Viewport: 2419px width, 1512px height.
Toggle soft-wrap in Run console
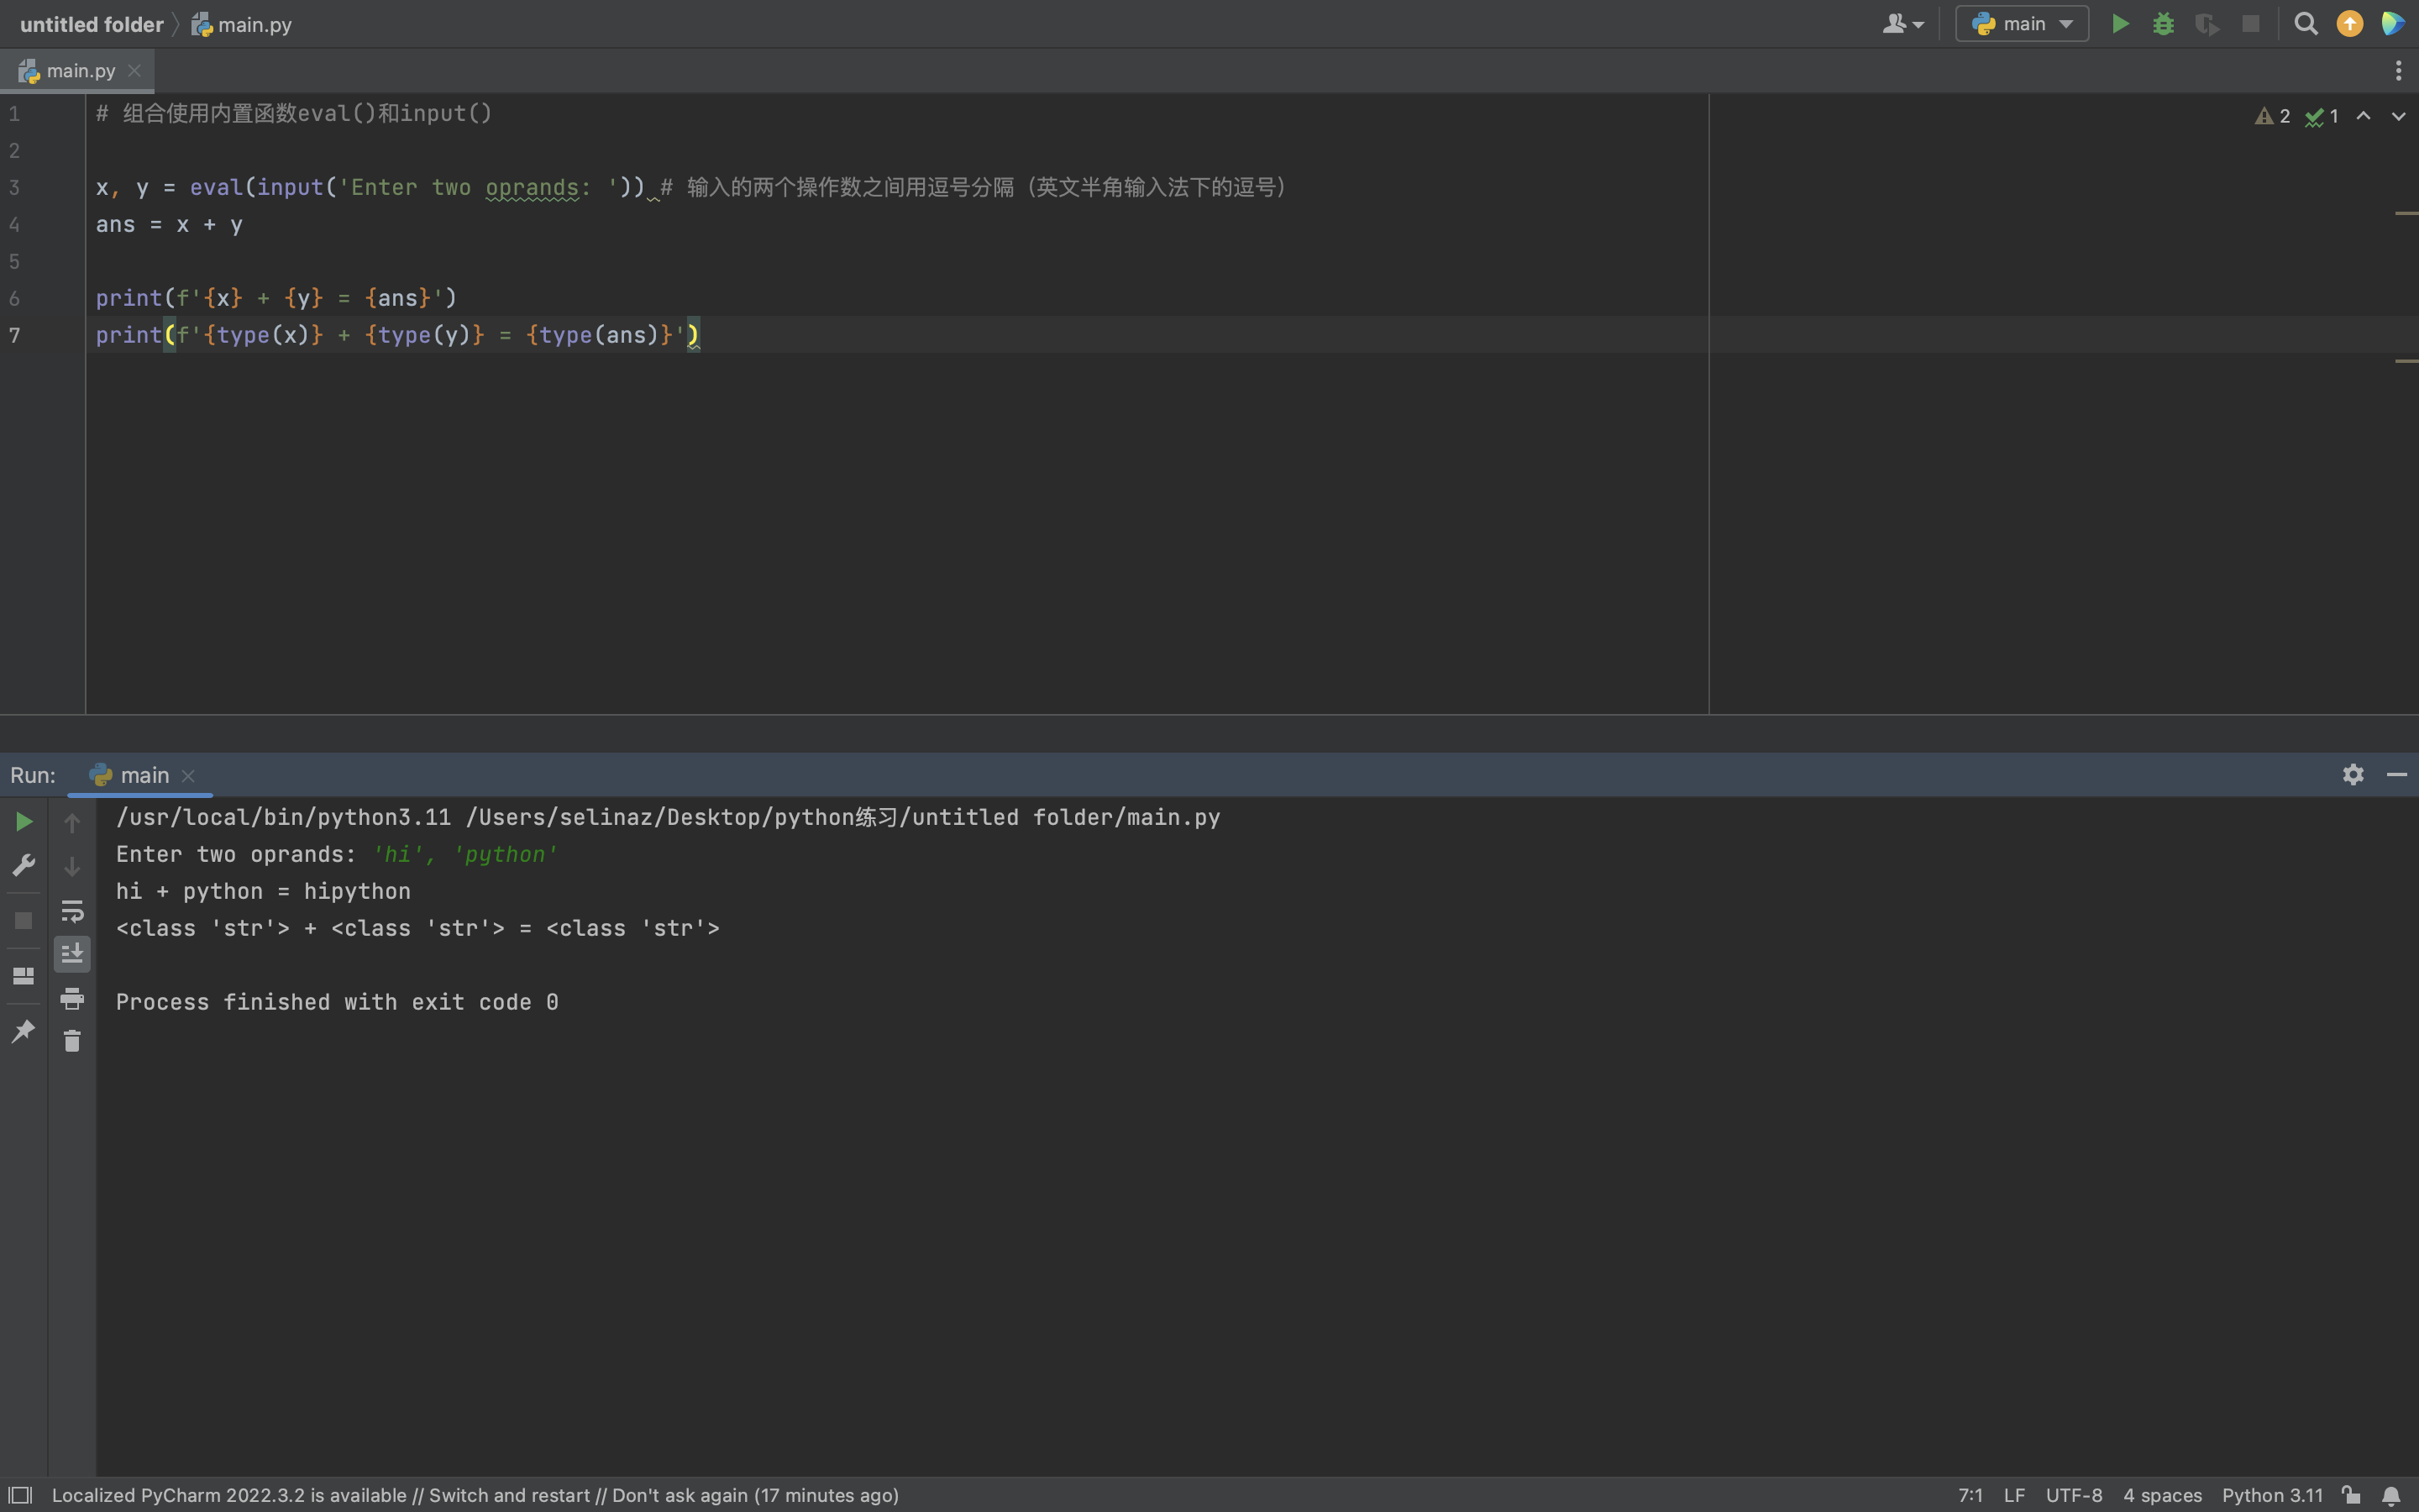pyautogui.click(x=72, y=911)
